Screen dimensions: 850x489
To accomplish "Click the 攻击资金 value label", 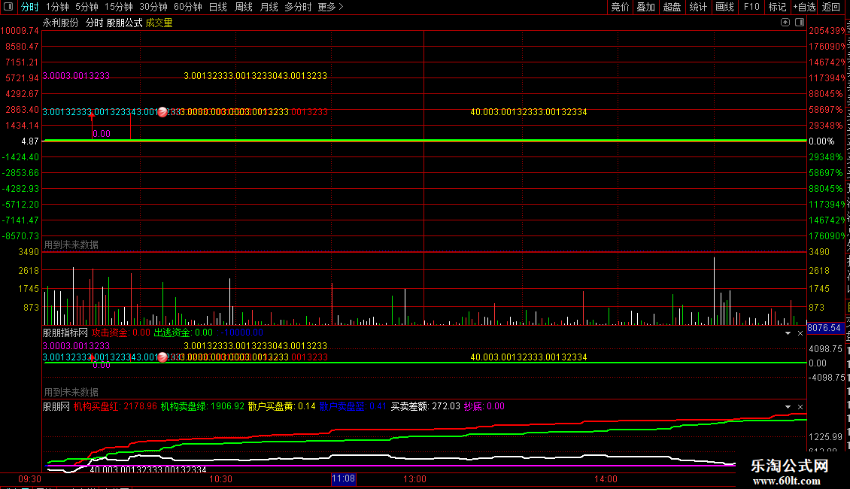I will (x=121, y=333).
